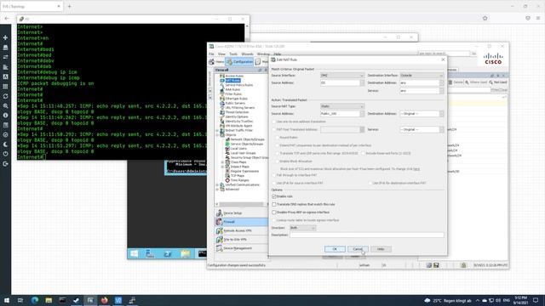Open File Explorer from the taskbar

(49, 300)
